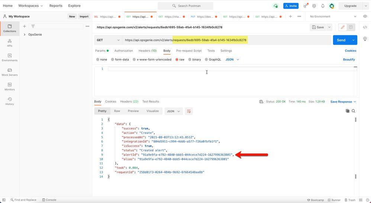The height and width of the screenshot is (203, 371).
Task: Open the Upgrade dropdown arrow
Action: pyautogui.click(x=365, y=6)
